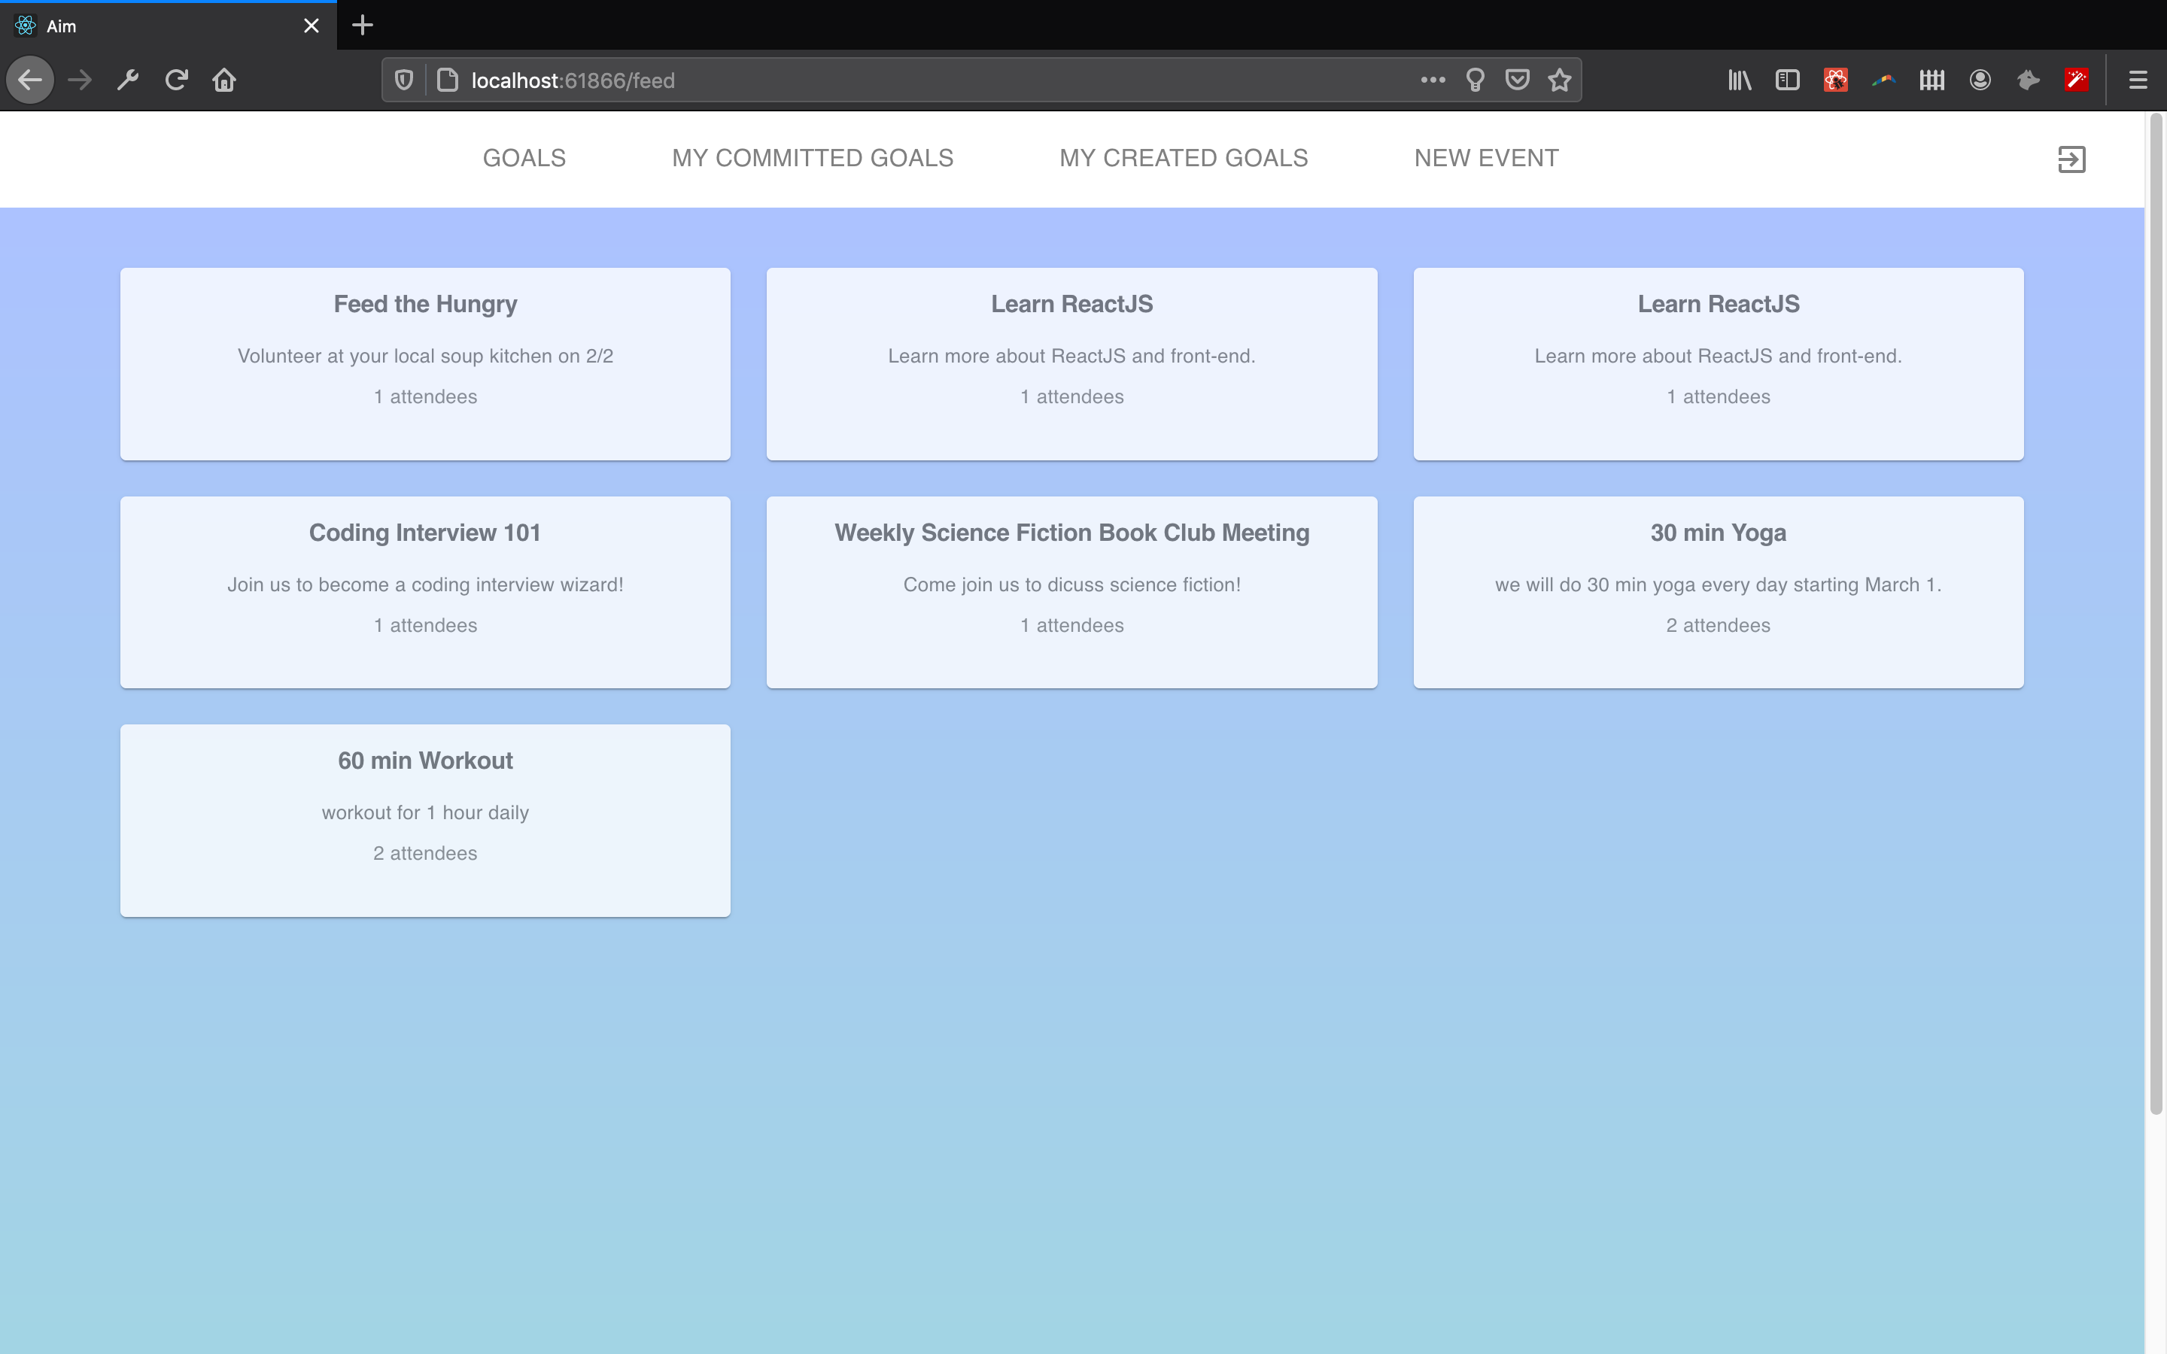This screenshot has height=1354, width=2167.
Task: Save page to Pocket
Action: [1517, 80]
